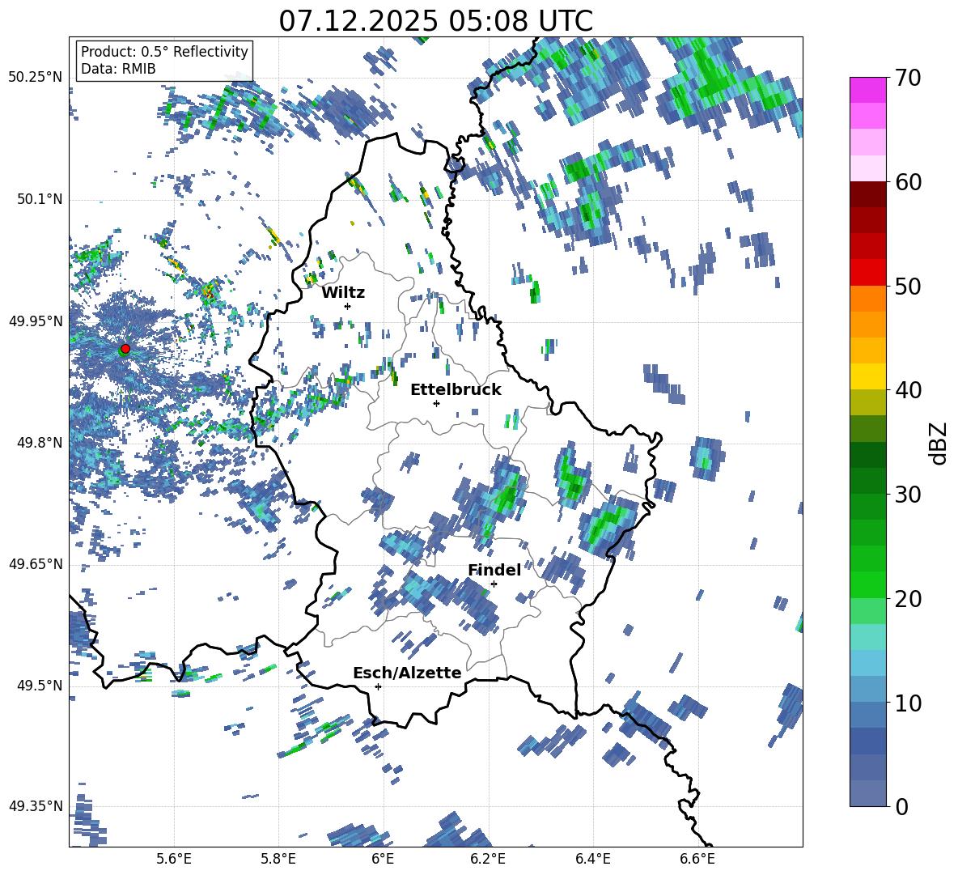The width and height of the screenshot is (958, 875).
Task: Click the 70 tick on the colorbar
Action: click(907, 79)
